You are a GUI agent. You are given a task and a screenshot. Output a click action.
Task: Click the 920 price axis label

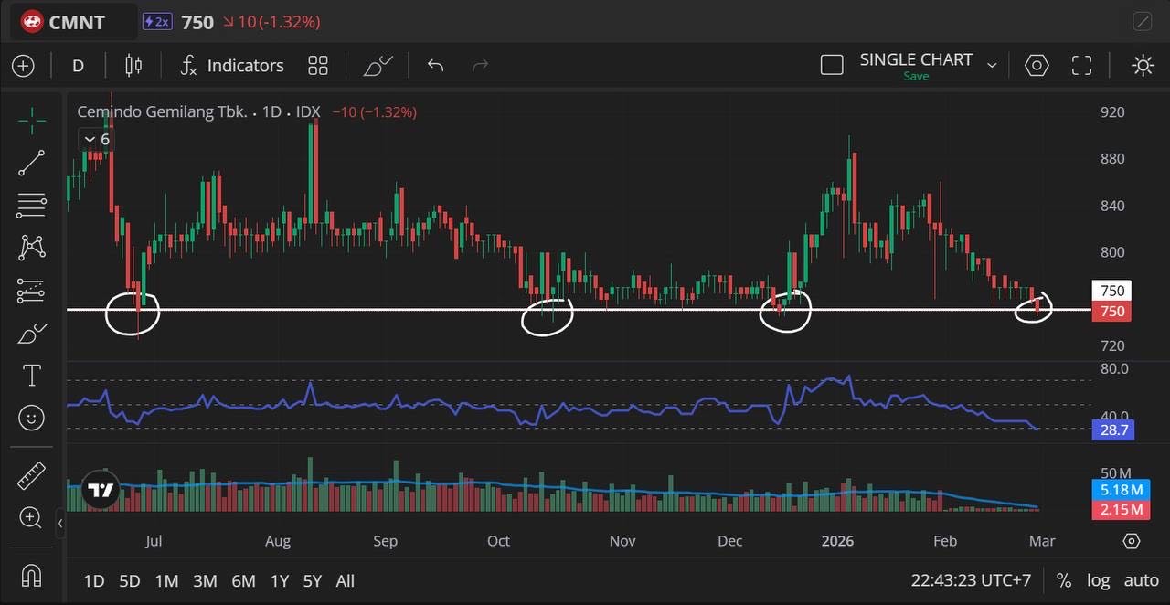tap(1112, 111)
